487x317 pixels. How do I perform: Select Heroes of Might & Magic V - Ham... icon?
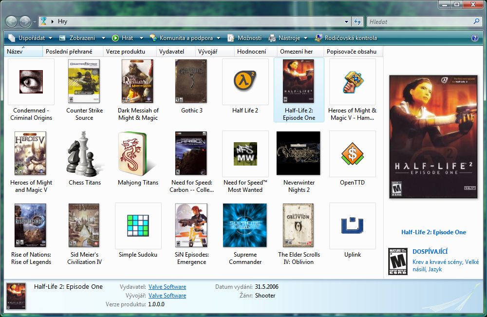tap(353, 82)
